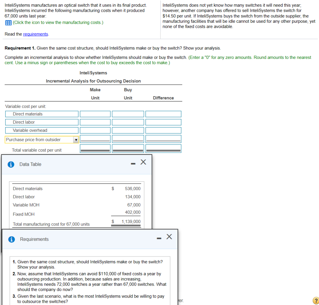Click requirement 3 text in Requirements popup
Screen dimensions: 319x305
point(91,299)
